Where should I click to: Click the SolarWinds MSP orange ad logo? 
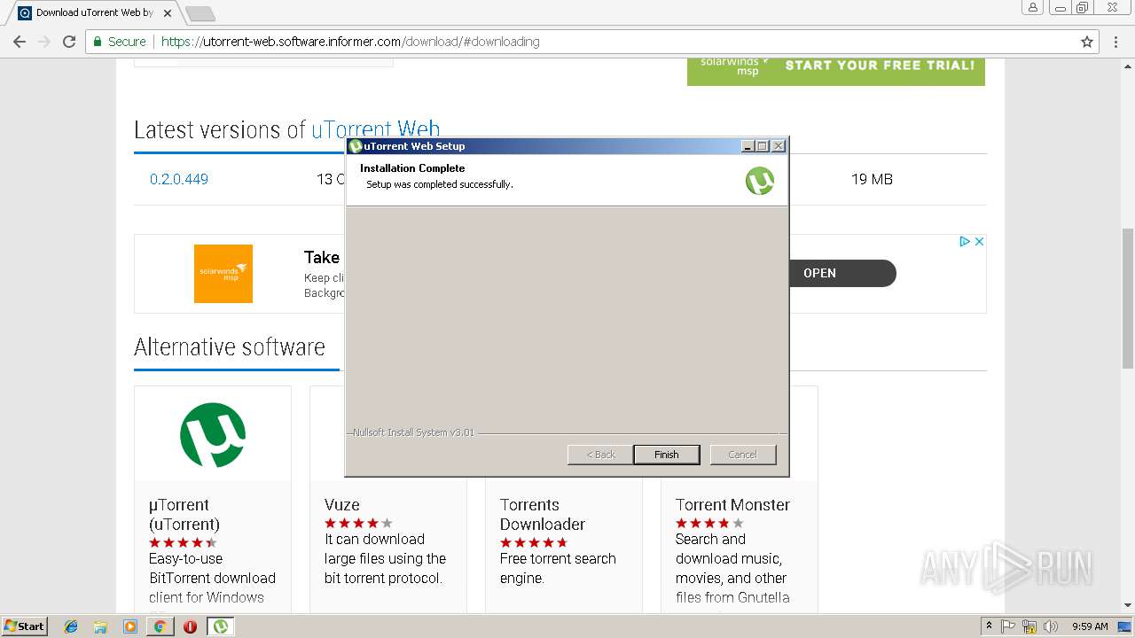[223, 274]
